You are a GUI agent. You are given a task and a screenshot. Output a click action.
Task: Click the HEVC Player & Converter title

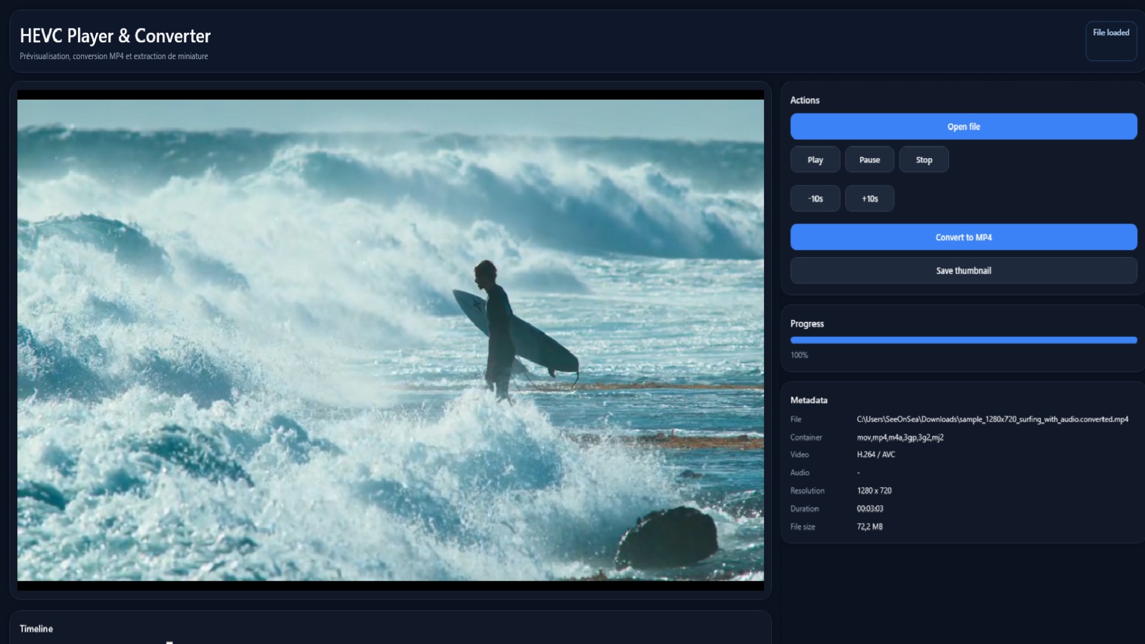point(115,36)
